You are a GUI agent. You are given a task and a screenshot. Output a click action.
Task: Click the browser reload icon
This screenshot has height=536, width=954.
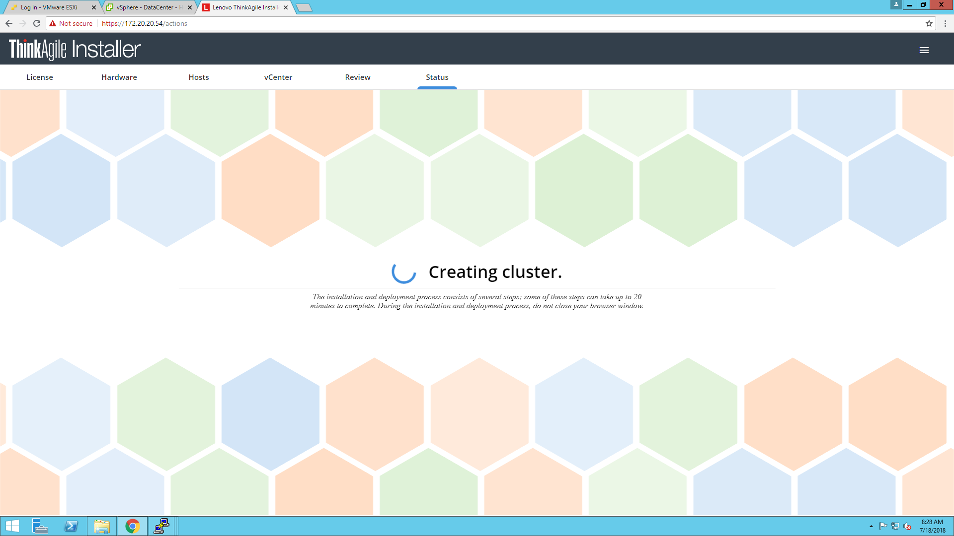pos(37,23)
